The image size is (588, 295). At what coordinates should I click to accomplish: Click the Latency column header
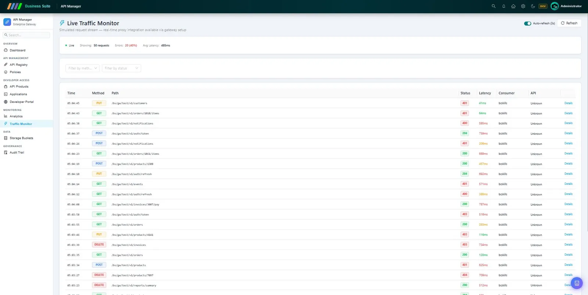[x=485, y=93]
